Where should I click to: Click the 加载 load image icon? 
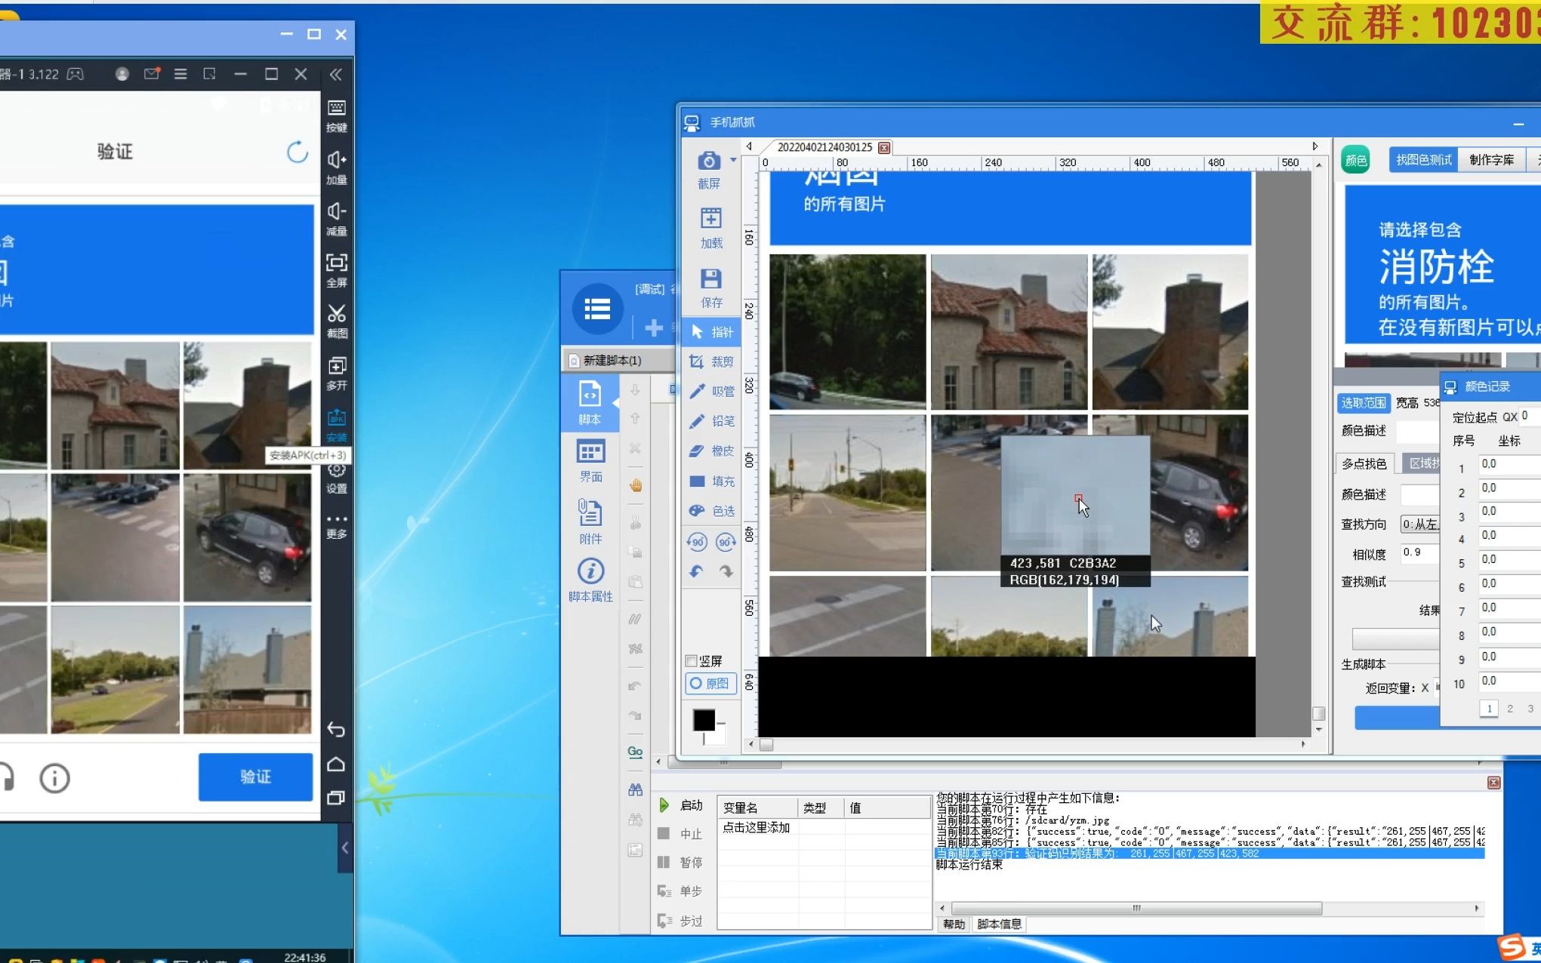[x=710, y=219]
